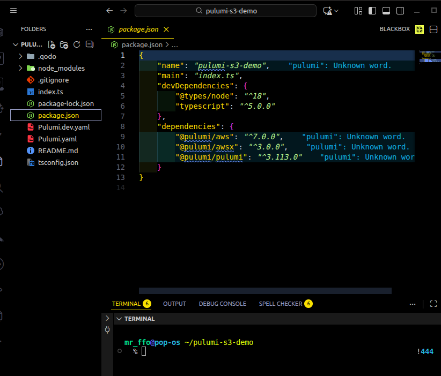Viewport: 441px width, 376px height.
Task: Click the BLACKBOX label in editor toolbar
Action: [395, 29]
